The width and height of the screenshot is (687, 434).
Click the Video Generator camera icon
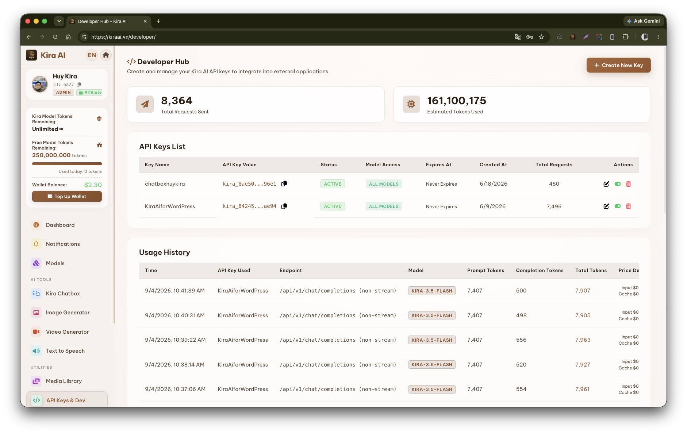tap(36, 332)
